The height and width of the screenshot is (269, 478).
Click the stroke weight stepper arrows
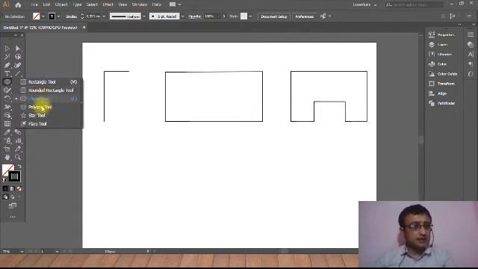click(82, 16)
